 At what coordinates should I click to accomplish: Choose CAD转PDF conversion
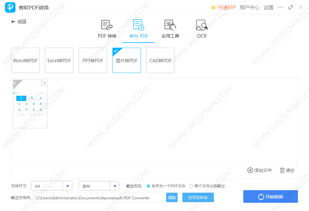161,60
